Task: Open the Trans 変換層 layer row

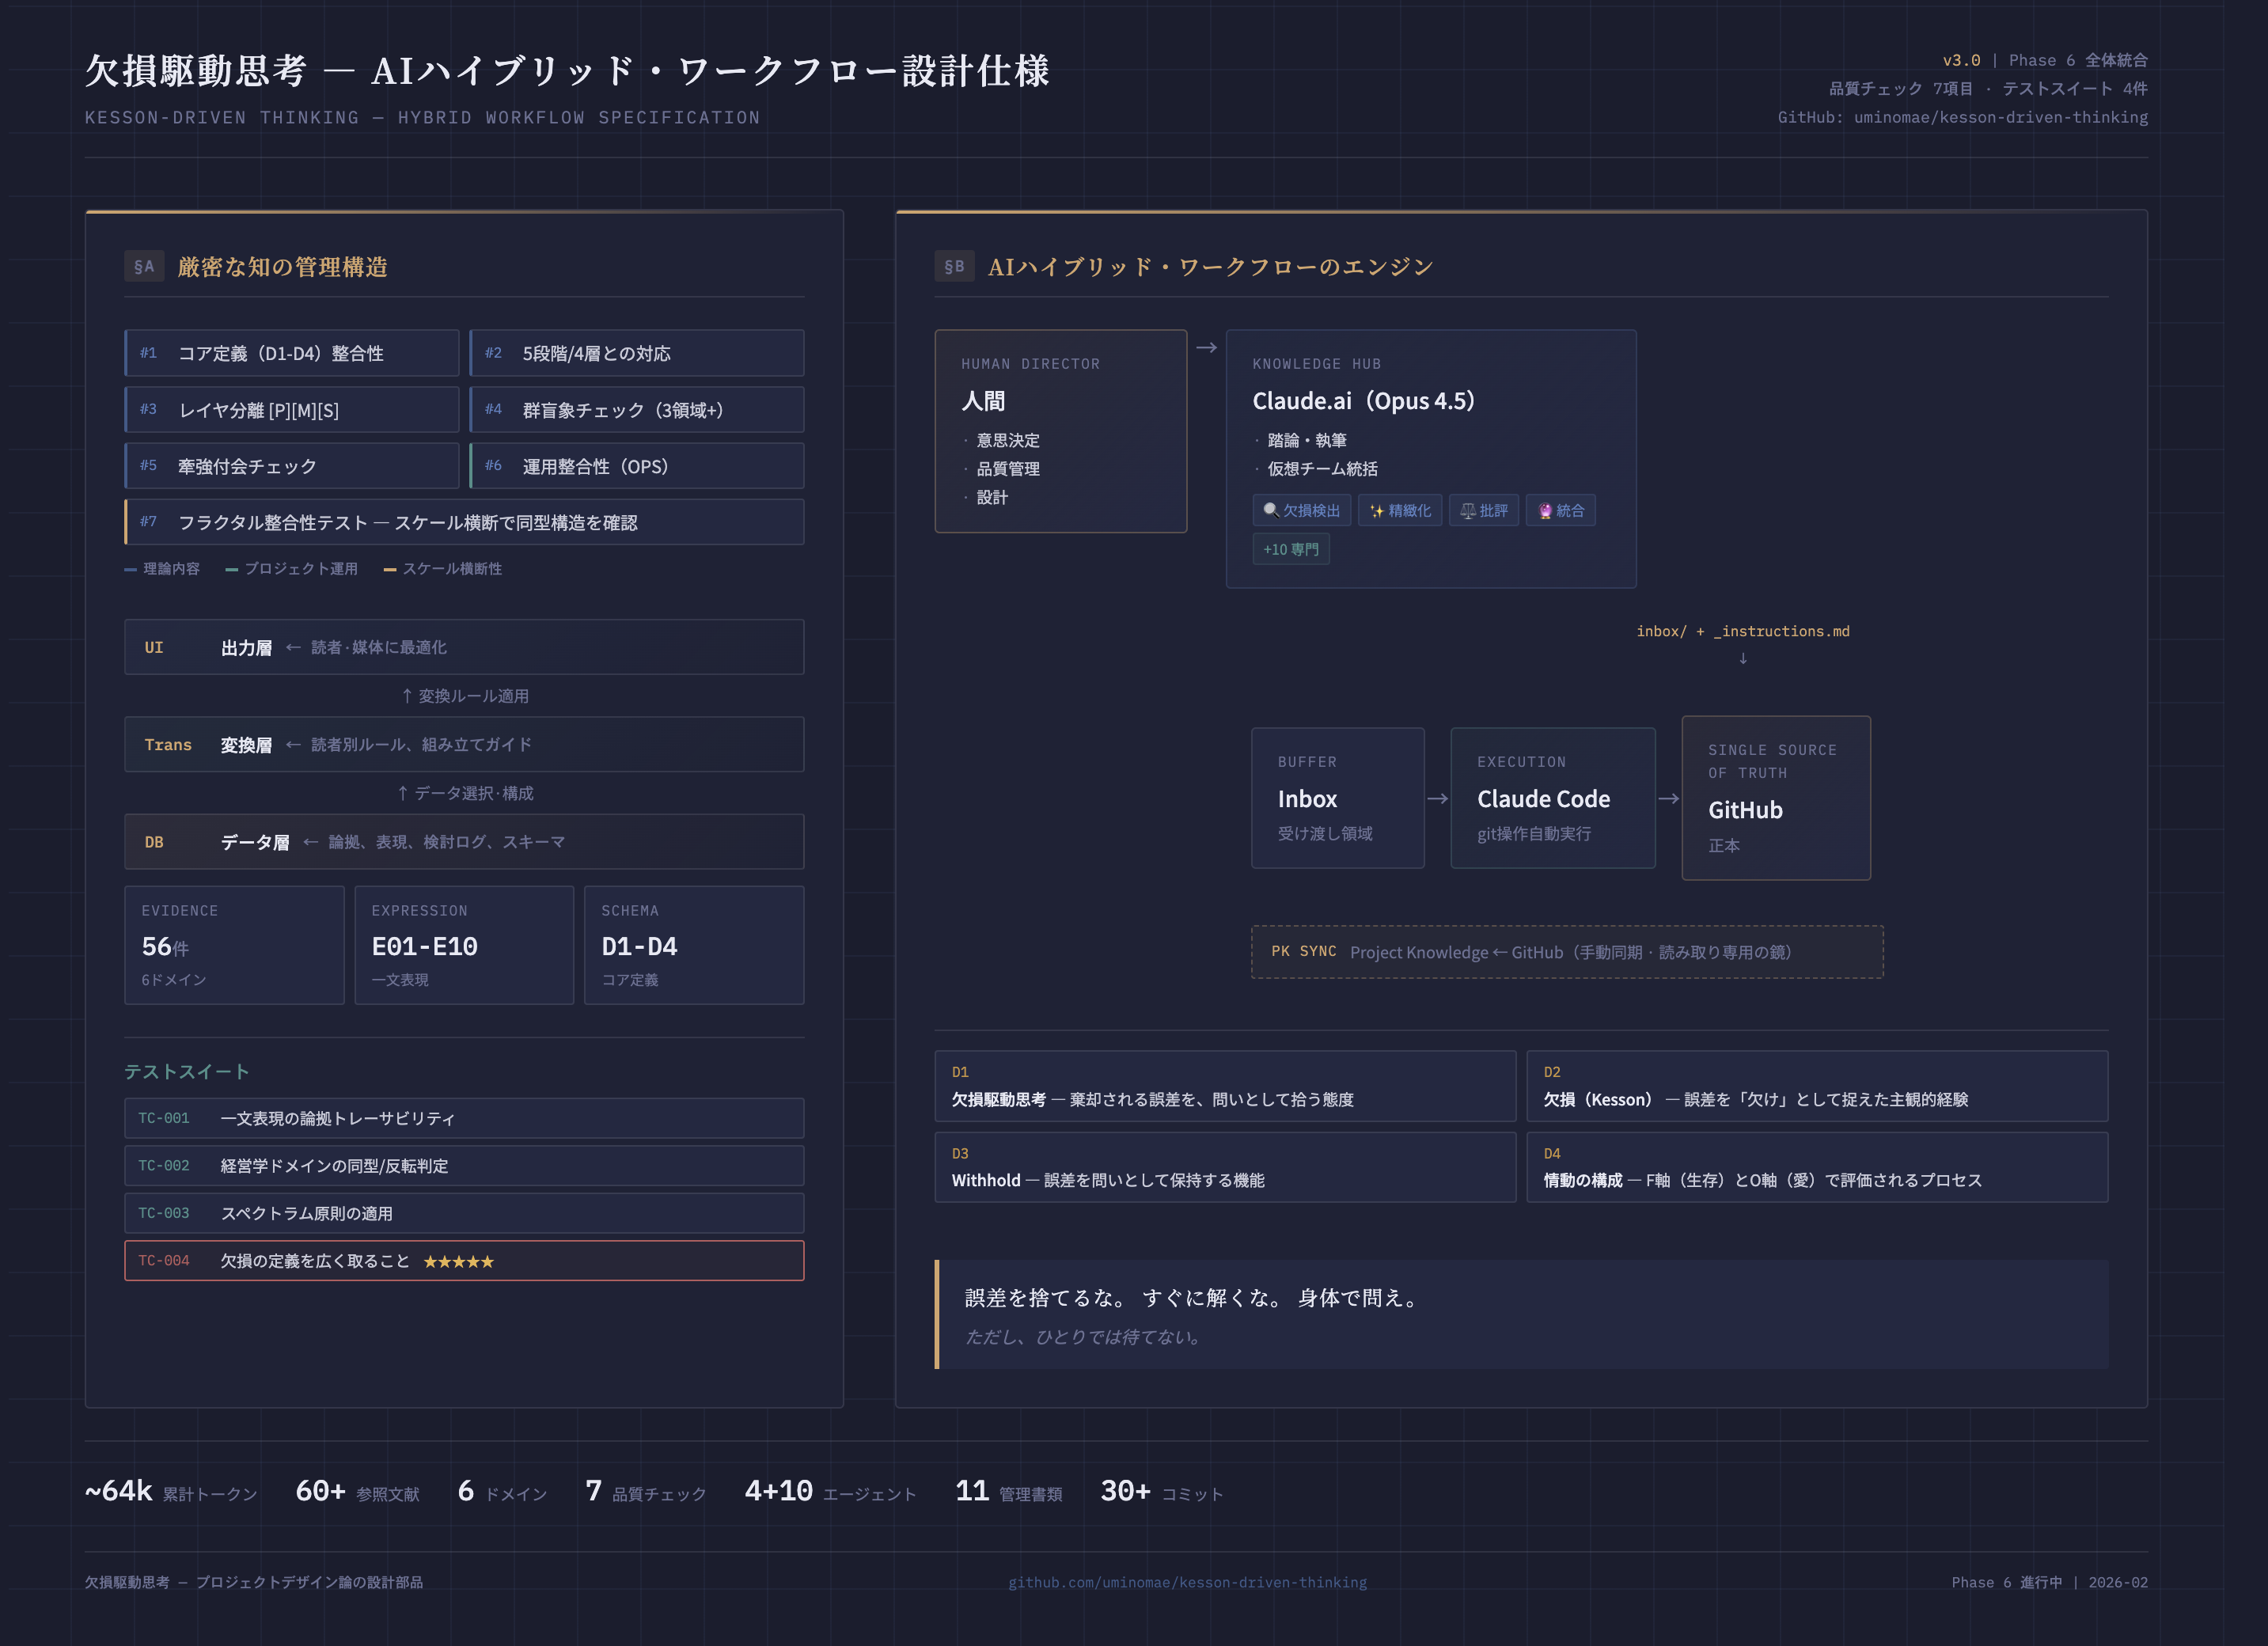Action: coord(464,744)
